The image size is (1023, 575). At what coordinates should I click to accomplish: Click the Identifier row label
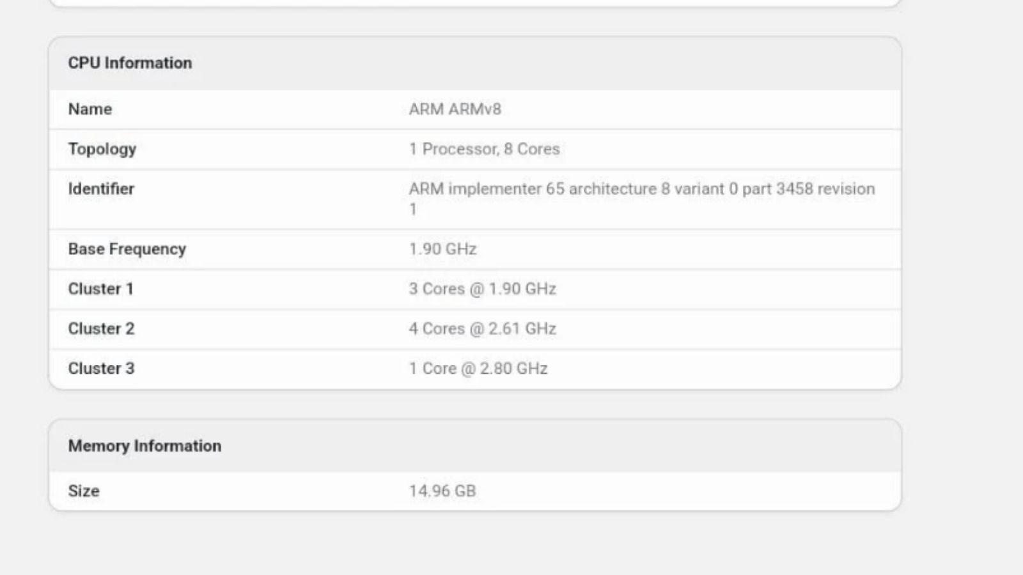click(x=101, y=189)
